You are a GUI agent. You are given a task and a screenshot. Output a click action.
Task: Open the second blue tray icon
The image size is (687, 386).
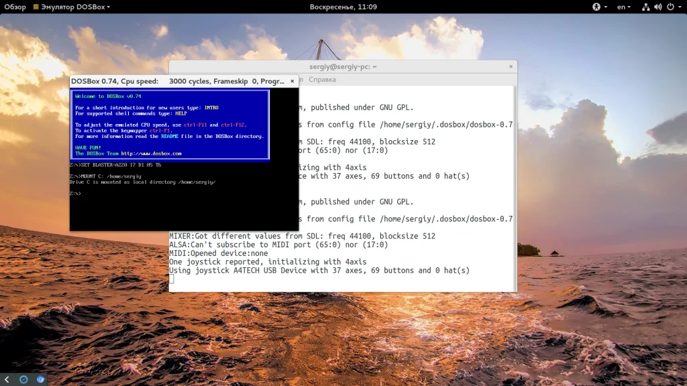(40, 379)
